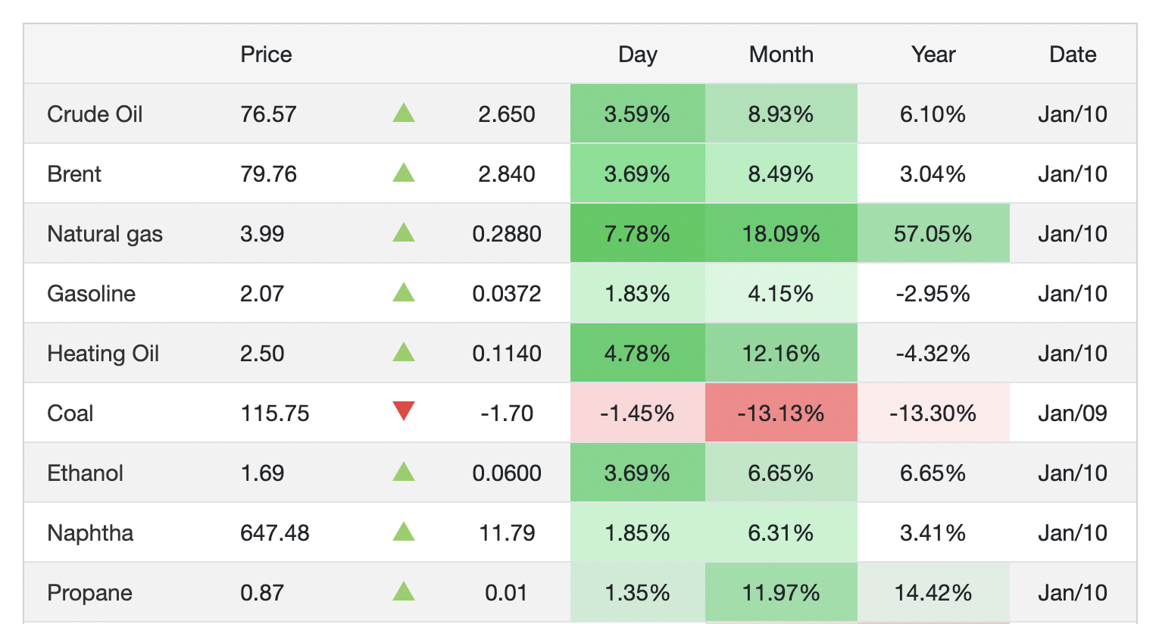This screenshot has width=1159, height=624.
Task: Sort by the Year column header
Action: [x=933, y=55]
